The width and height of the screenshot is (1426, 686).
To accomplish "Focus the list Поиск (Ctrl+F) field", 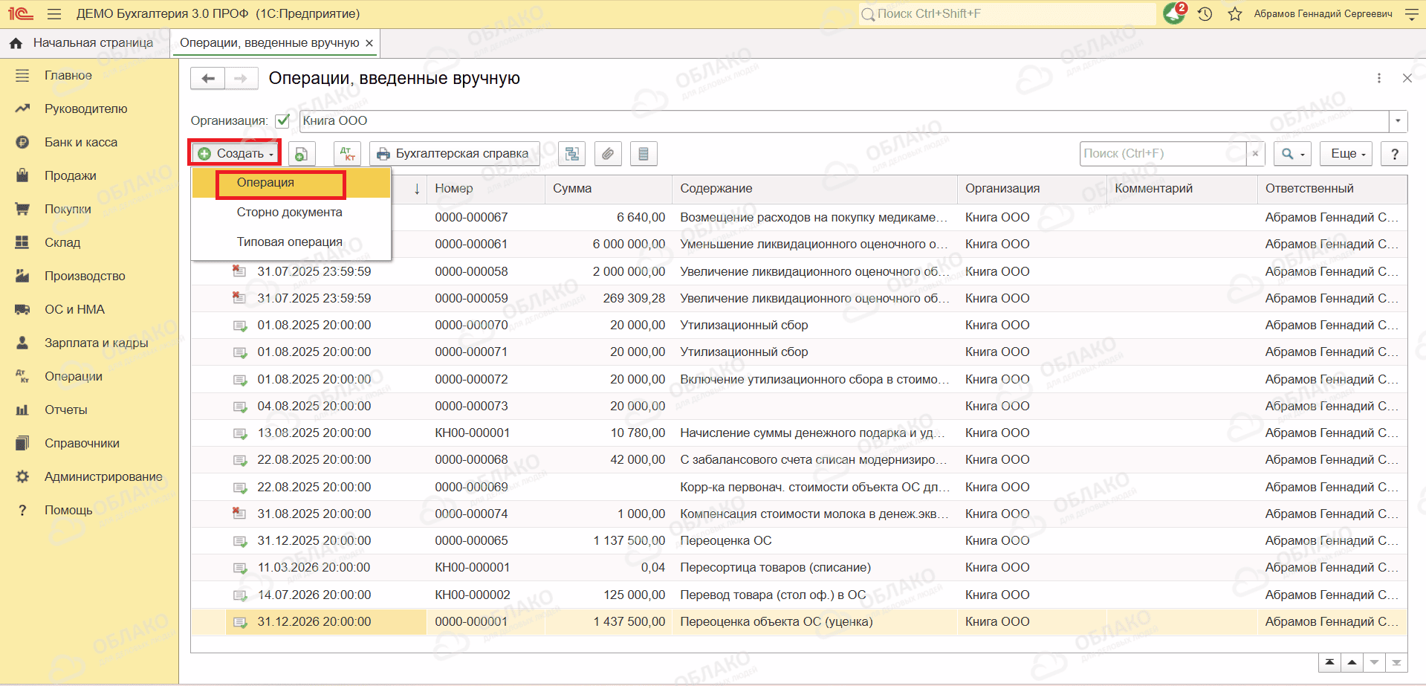I will click(x=1164, y=154).
